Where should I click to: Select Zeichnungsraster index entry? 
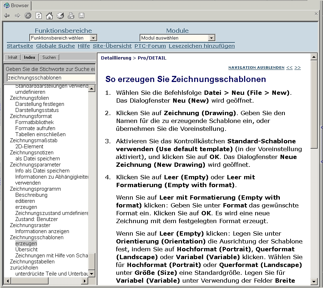(30, 225)
